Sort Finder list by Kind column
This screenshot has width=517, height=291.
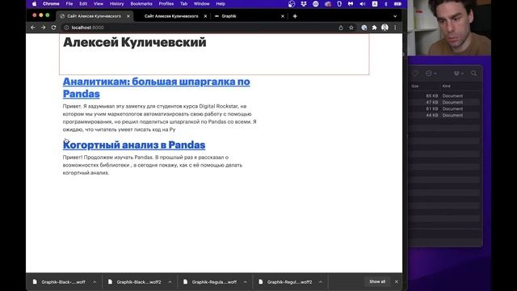point(446,86)
